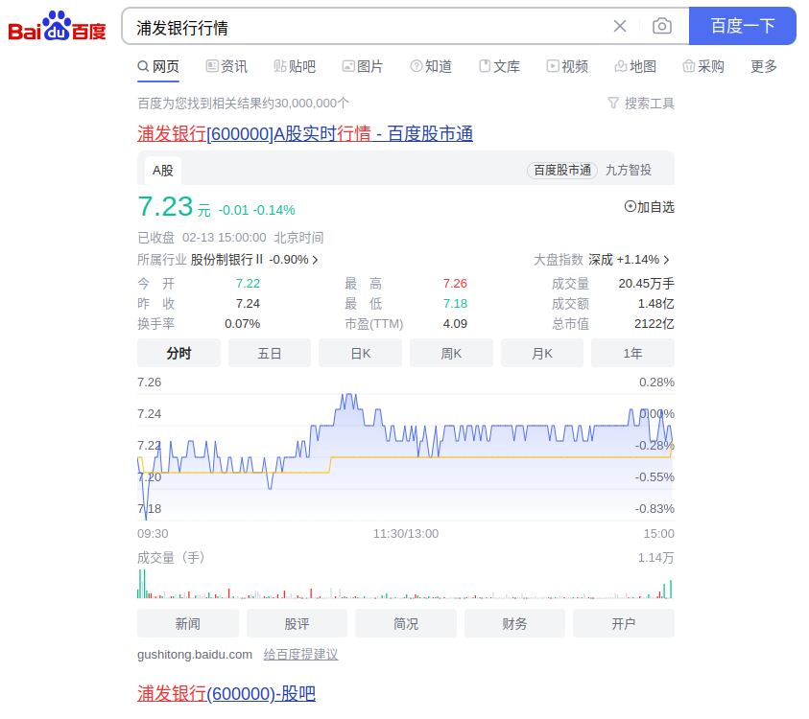809x719 pixels.
Task: Show the 周K chart
Action: point(451,353)
